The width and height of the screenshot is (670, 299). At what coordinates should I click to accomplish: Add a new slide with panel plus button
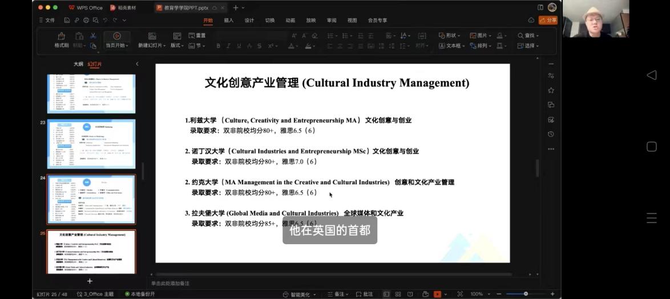tap(90, 281)
